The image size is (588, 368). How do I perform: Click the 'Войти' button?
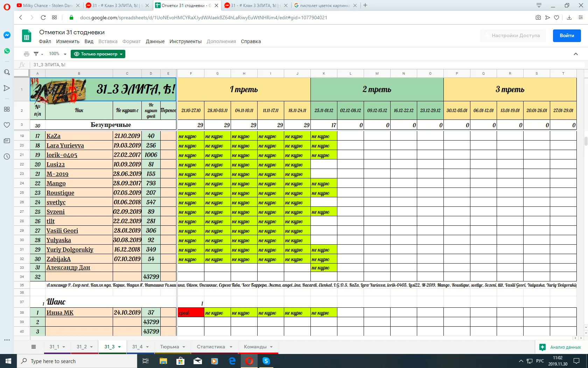tap(566, 35)
